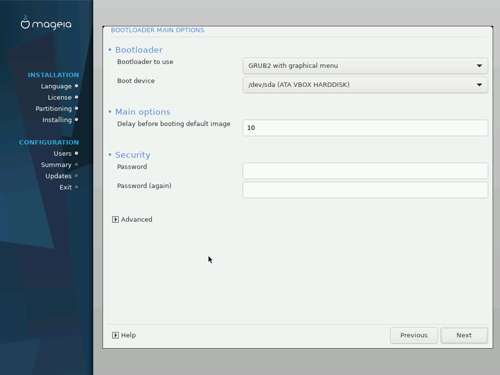
Task: Go back with the Previous button
Action: pyautogui.click(x=414, y=335)
